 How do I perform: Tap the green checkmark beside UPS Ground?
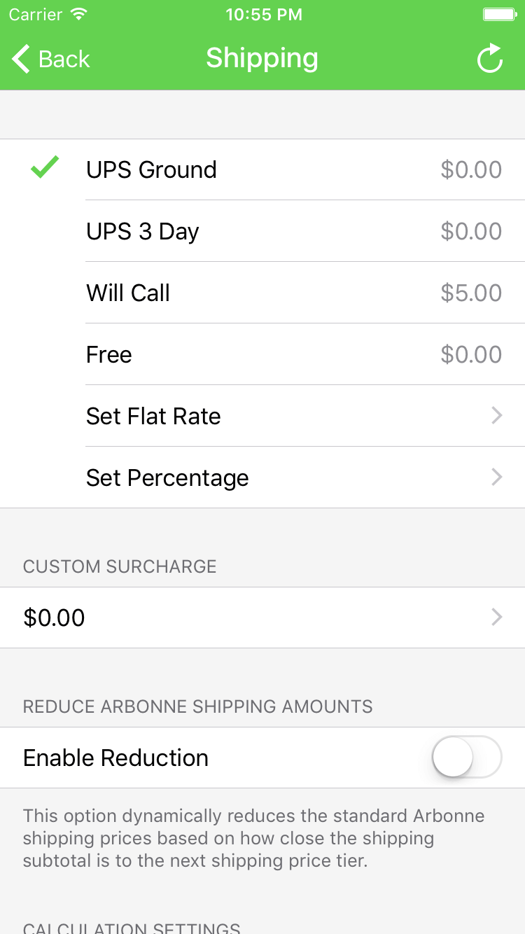45,168
